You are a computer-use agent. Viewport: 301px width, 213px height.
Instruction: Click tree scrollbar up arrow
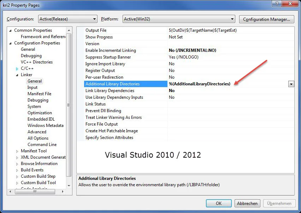(69, 30)
